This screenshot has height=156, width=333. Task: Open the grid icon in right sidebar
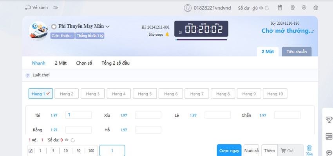pos(329,136)
